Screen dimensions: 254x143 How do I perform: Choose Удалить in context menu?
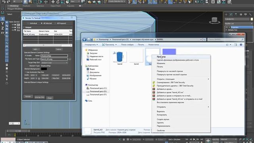(181, 123)
